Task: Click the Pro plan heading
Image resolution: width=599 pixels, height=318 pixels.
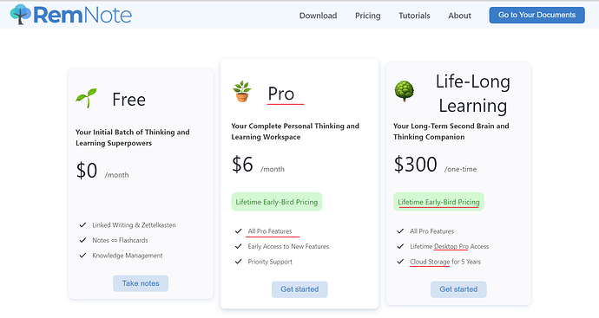Action: tap(280, 94)
